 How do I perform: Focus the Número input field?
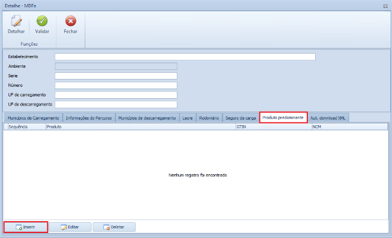(116, 85)
